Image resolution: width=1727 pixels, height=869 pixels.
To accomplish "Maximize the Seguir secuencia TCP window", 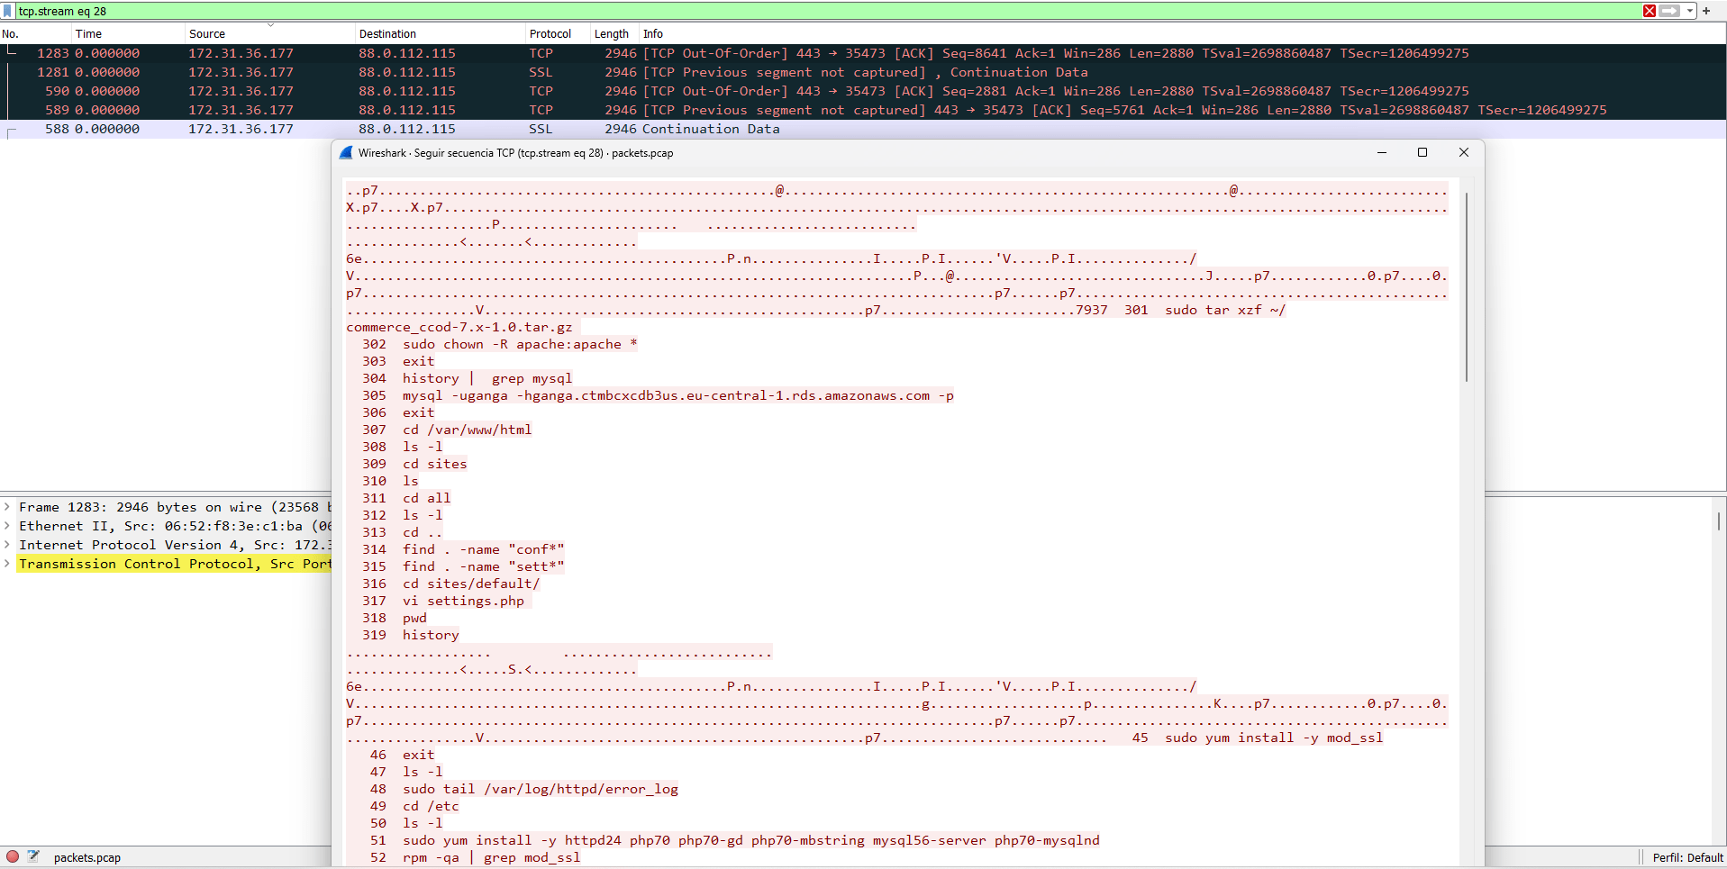I will coord(1423,153).
